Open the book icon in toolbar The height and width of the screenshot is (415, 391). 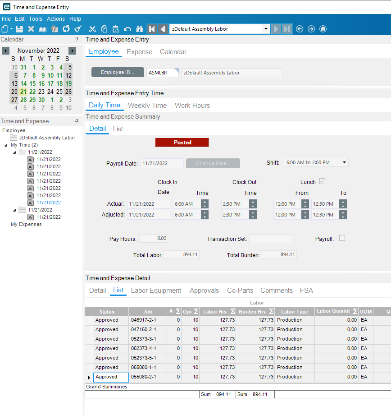[42, 29]
